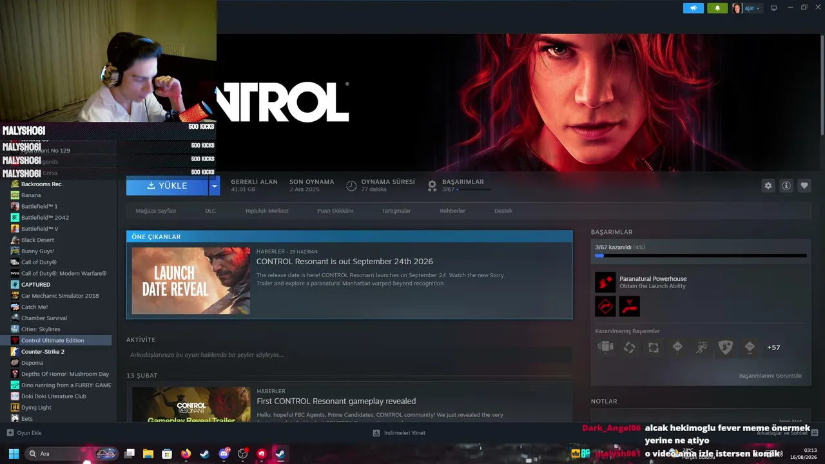Open the Tartışmalar tab
825x464 pixels.
[396, 211]
